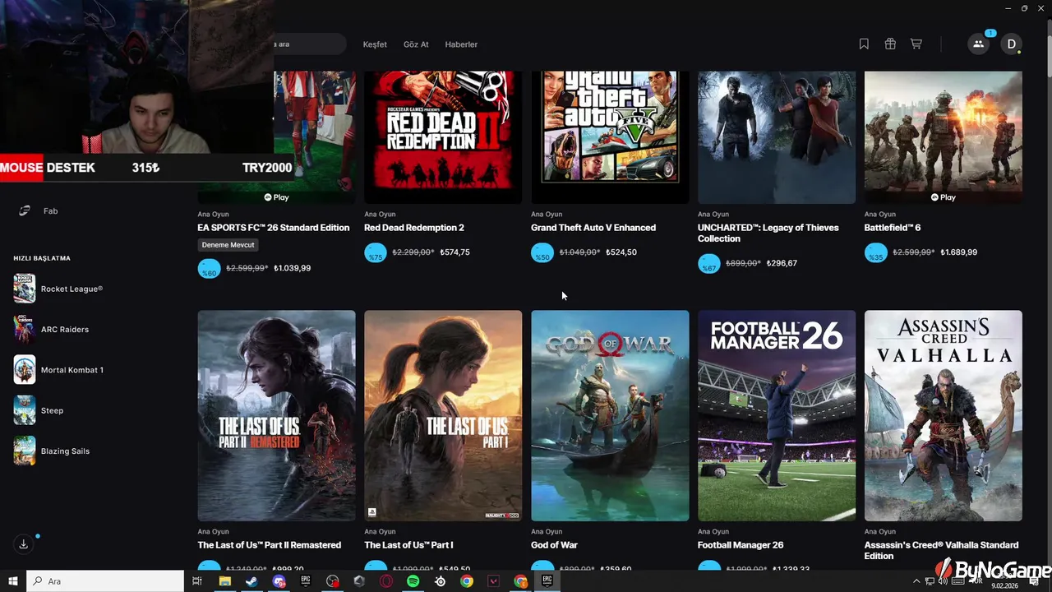1052x592 pixels.
Task: Open the D account profile avatar
Action: [1011, 44]
